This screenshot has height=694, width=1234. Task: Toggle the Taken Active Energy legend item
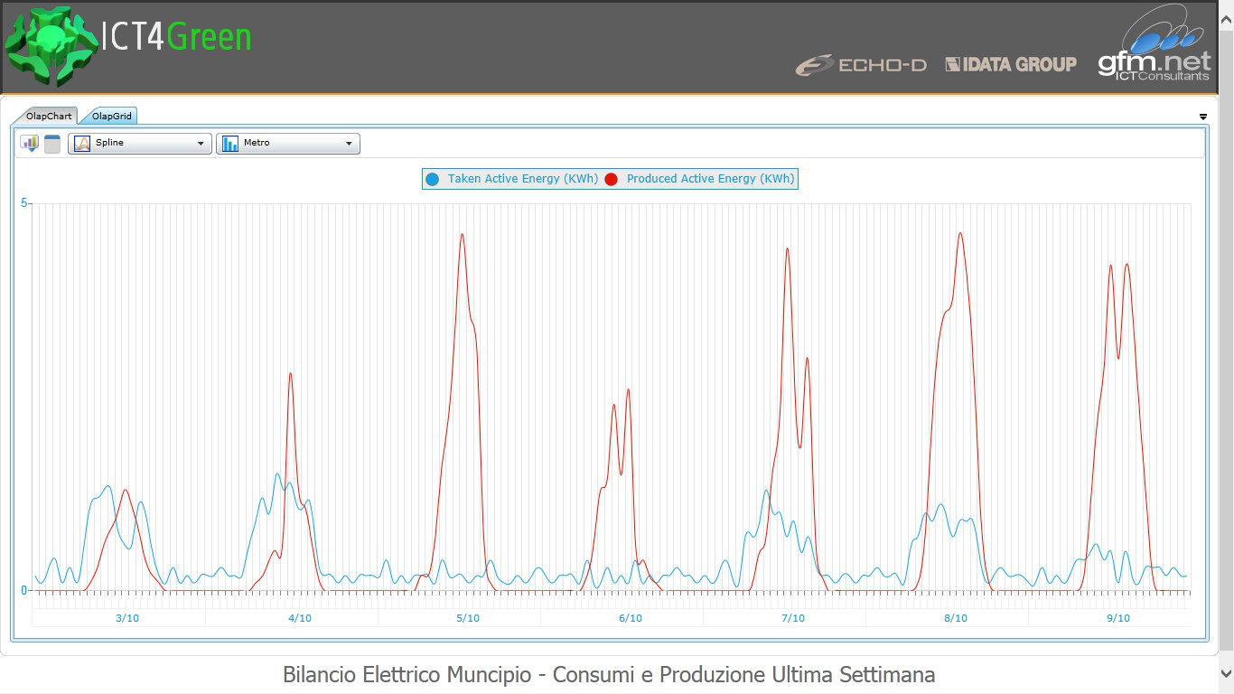click(522, 179)
